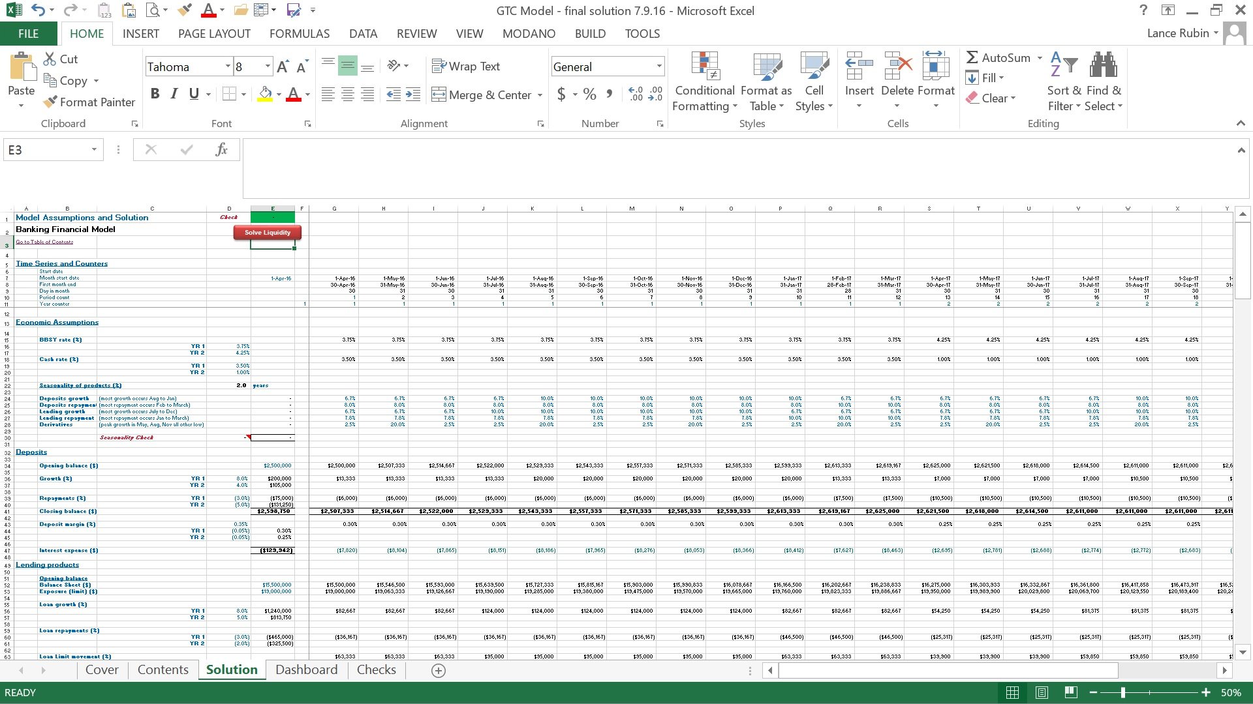
Task: Click the zoom slider handle
Action: click(1123, 692)
